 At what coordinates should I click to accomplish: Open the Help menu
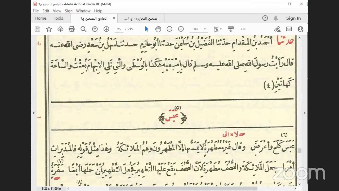pos(98,11)
